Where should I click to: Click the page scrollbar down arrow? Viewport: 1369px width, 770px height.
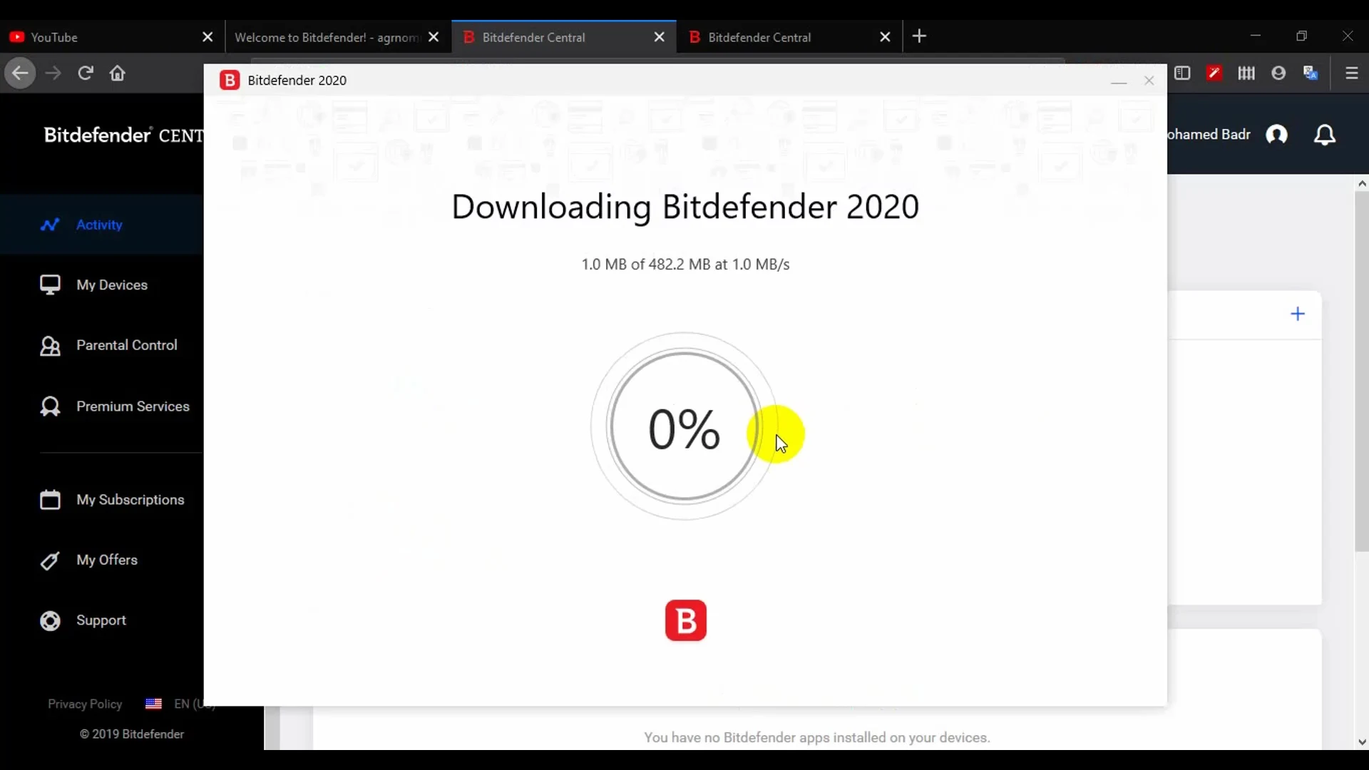coord(1362,742)
